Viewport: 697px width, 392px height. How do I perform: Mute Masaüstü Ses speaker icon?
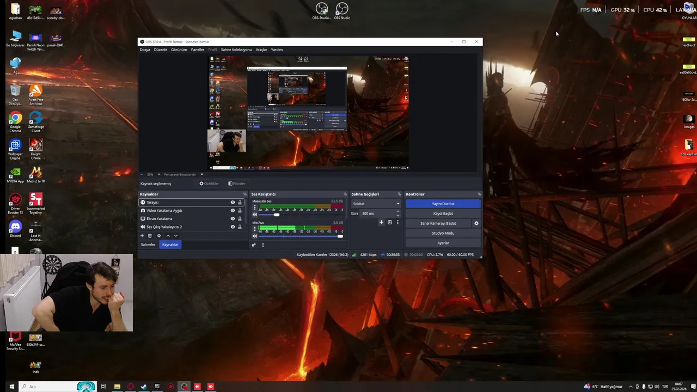click(254, 215)
